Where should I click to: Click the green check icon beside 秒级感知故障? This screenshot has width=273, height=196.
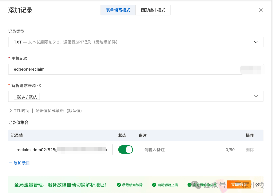coord(119,185)
